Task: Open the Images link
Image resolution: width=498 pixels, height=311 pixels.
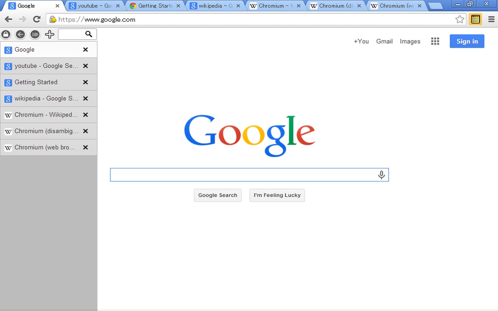Action: tap(410, 41)
